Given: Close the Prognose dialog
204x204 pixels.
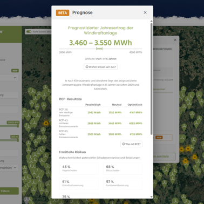Looking at the screenshot, I should [145, 12].
